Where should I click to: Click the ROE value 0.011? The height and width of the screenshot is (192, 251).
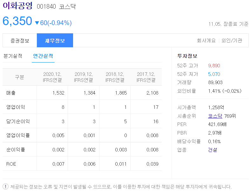121,164
